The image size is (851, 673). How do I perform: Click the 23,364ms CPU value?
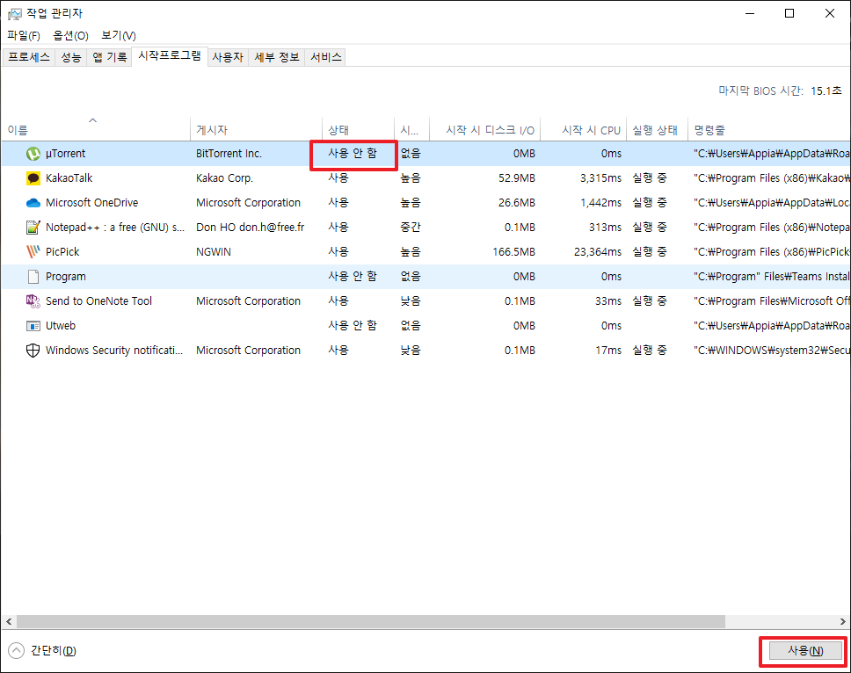click(598, 251)
